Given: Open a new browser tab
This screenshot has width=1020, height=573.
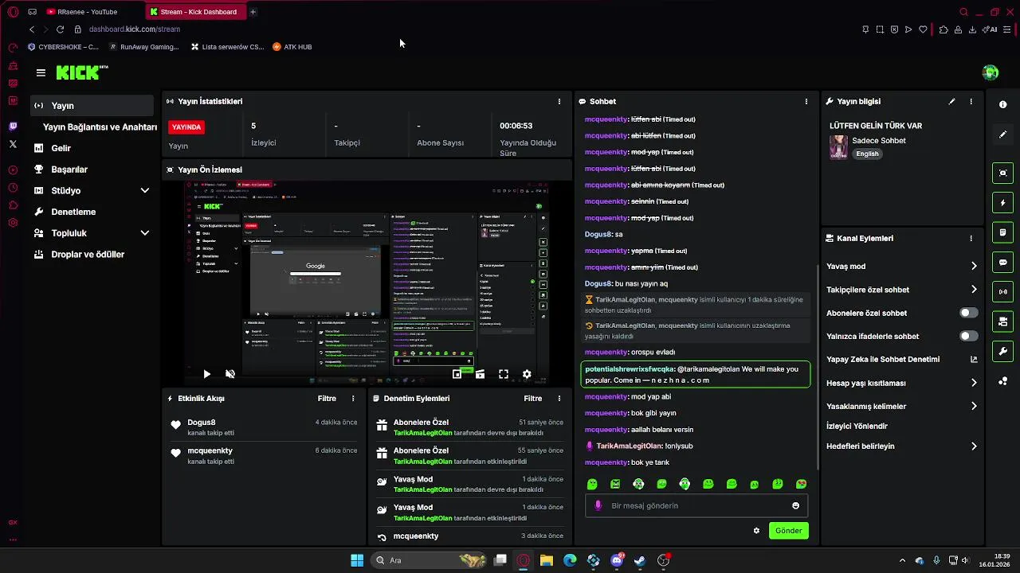Looking at the screenshot, I should click(253, 12).
